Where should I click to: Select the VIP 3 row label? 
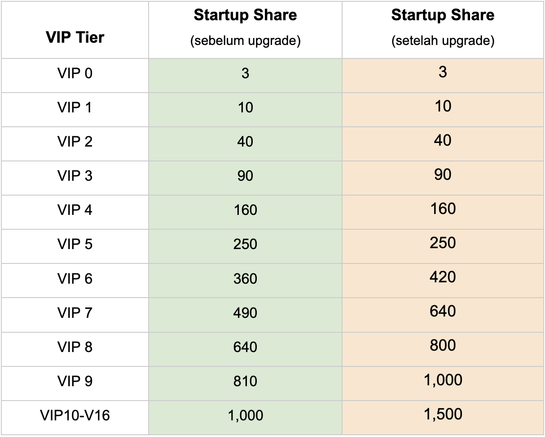click(75, 176)
